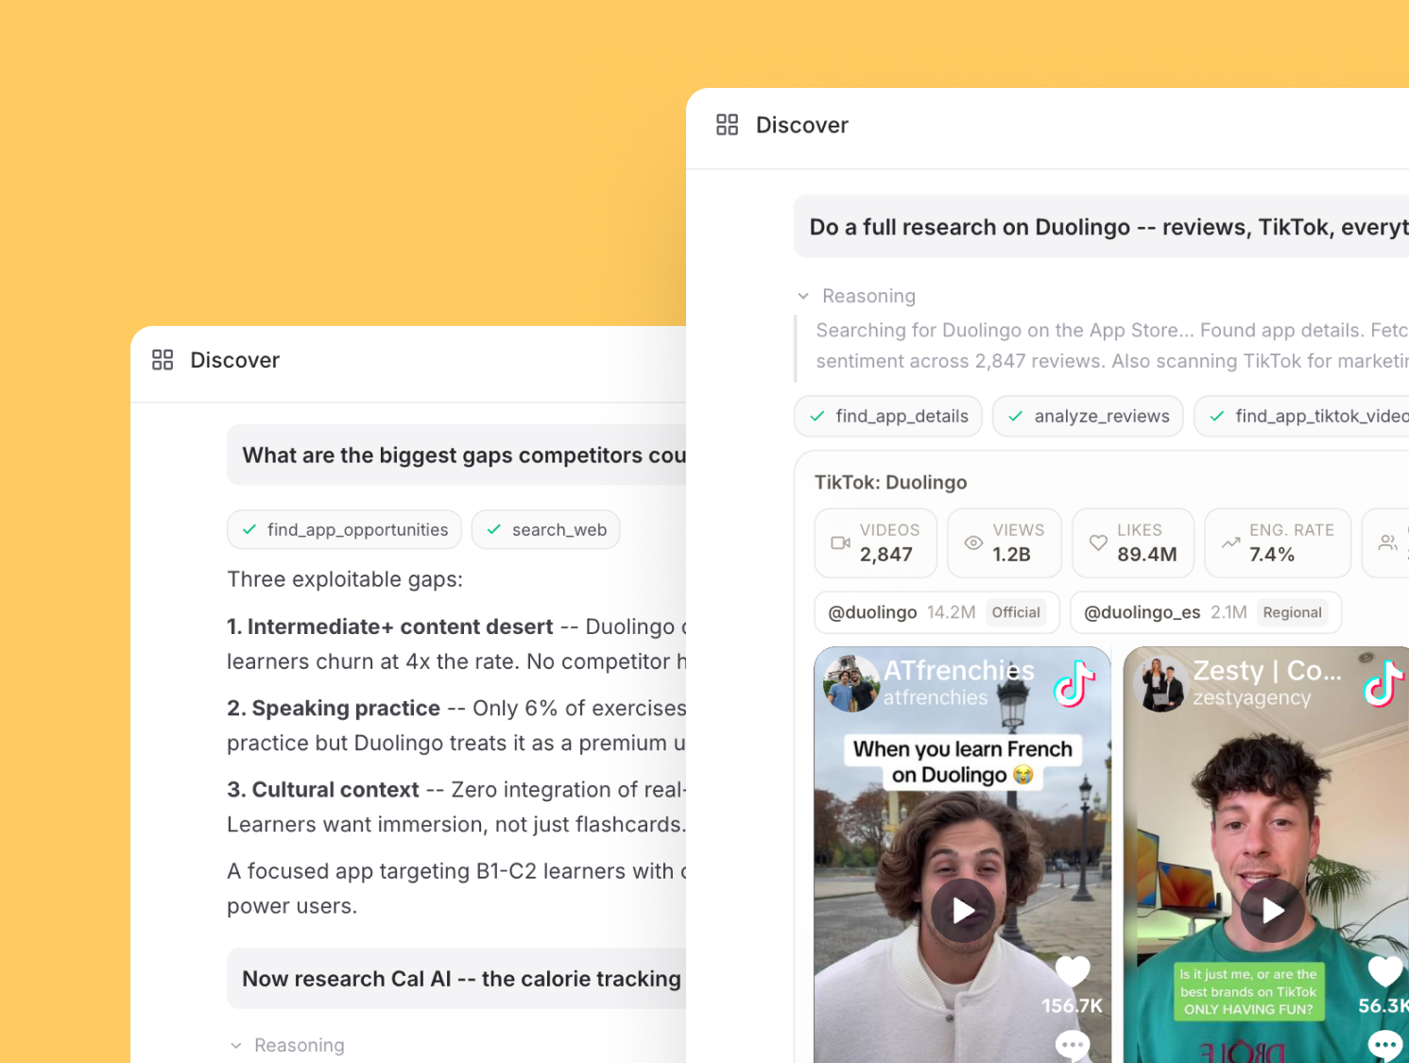Click the camera icon on the VIDEOS metric card
The image size is (1409, 1063).
(840, 542)
